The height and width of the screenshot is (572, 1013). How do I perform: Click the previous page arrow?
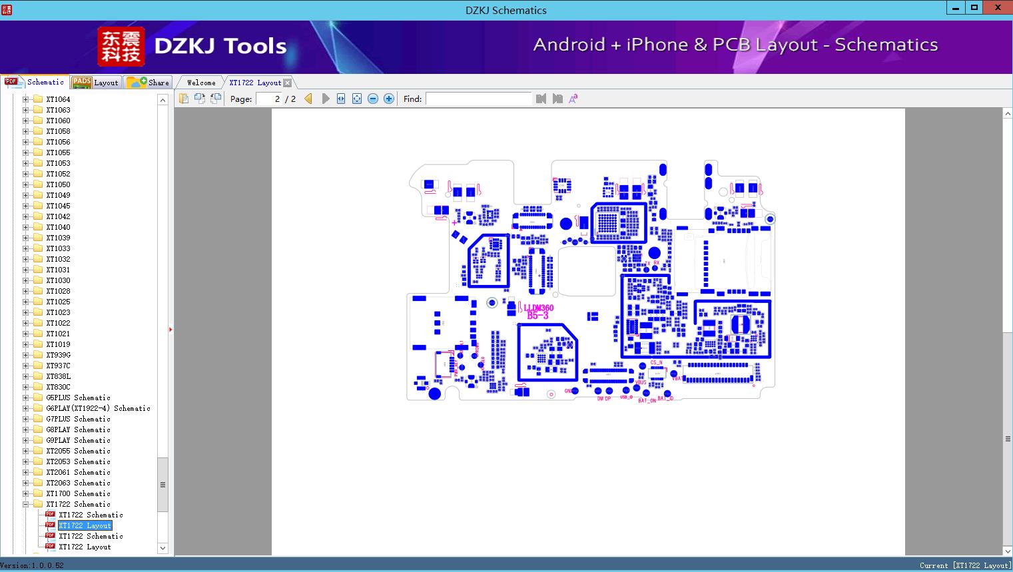point(308,99)
